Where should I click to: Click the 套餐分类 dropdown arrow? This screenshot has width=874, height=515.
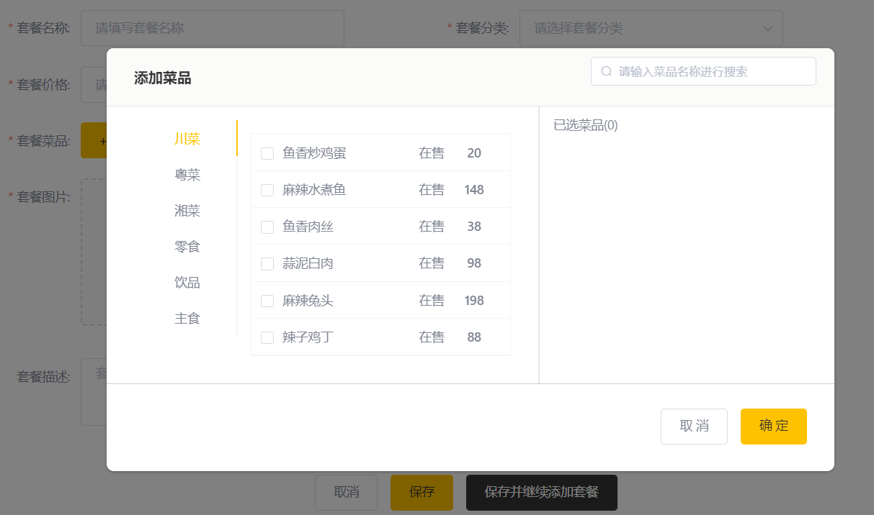(x=767, y=28)
